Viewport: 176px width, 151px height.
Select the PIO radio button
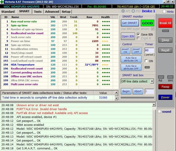pos(134,11)
